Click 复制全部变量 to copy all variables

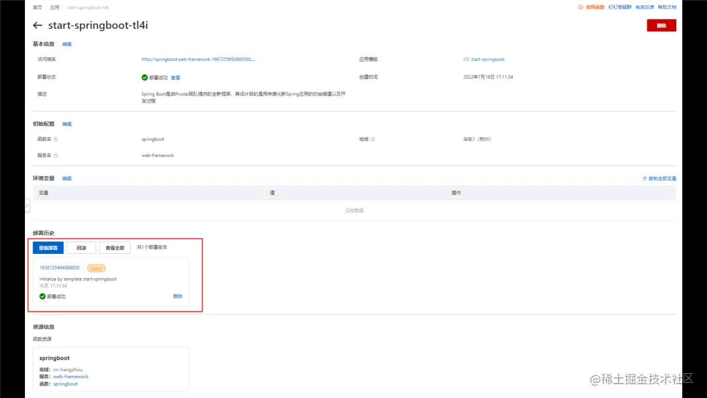coord(662,179)
